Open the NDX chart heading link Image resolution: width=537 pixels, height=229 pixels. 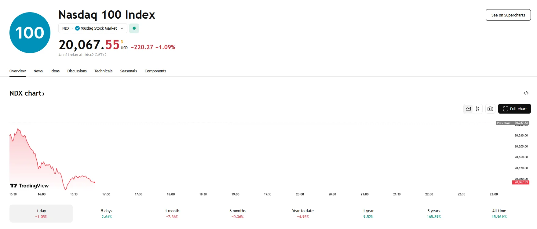[x=27, y=93]
